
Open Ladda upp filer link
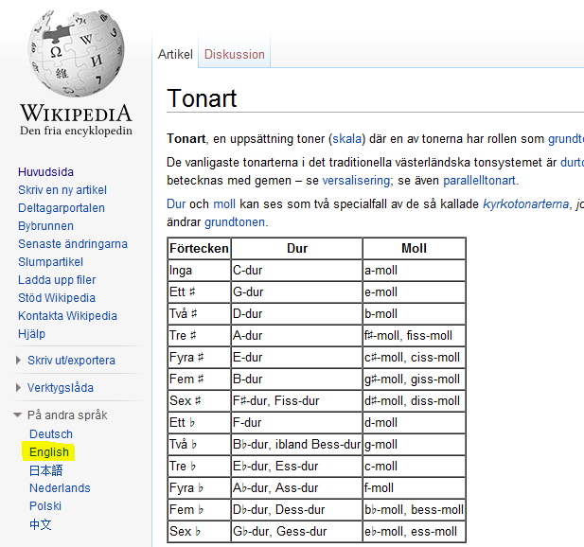pos(57,280)
